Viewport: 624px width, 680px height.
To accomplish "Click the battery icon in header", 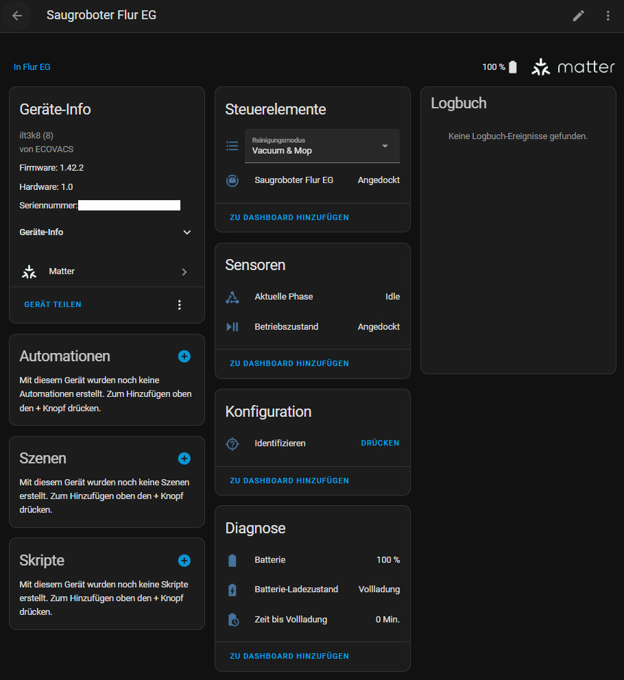I will pyautogui.click(x=512, y=66).
